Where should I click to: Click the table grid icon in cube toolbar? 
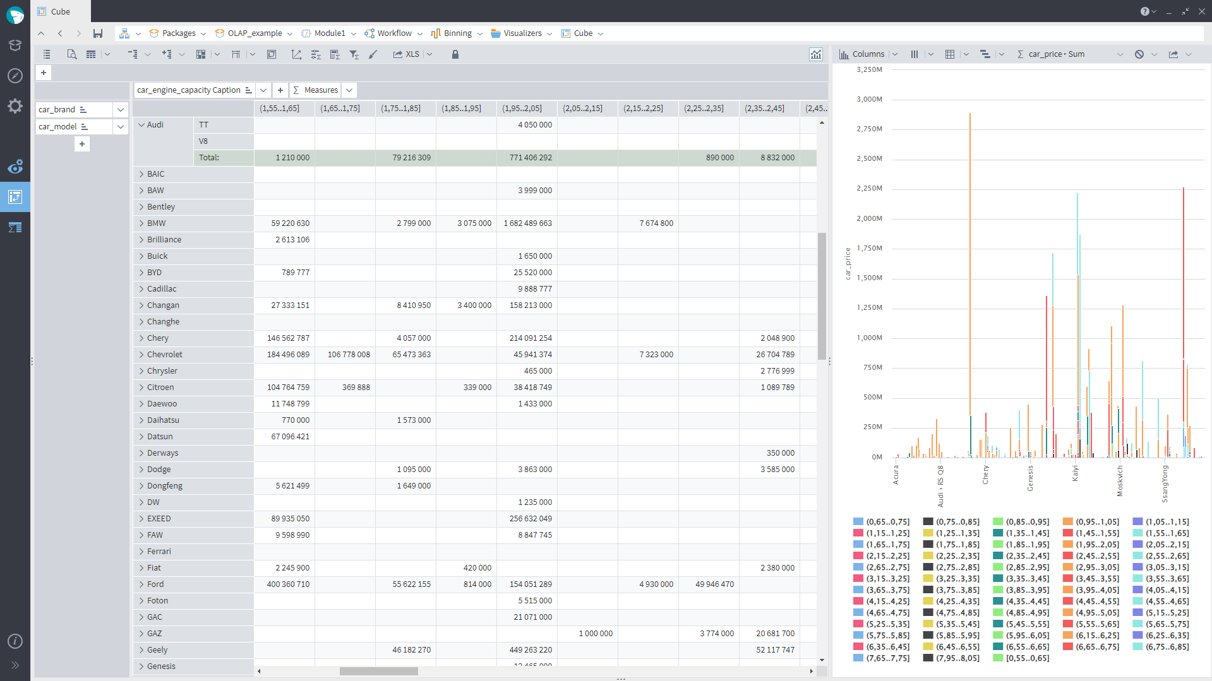pyautogui.click(x=91, y=54)
